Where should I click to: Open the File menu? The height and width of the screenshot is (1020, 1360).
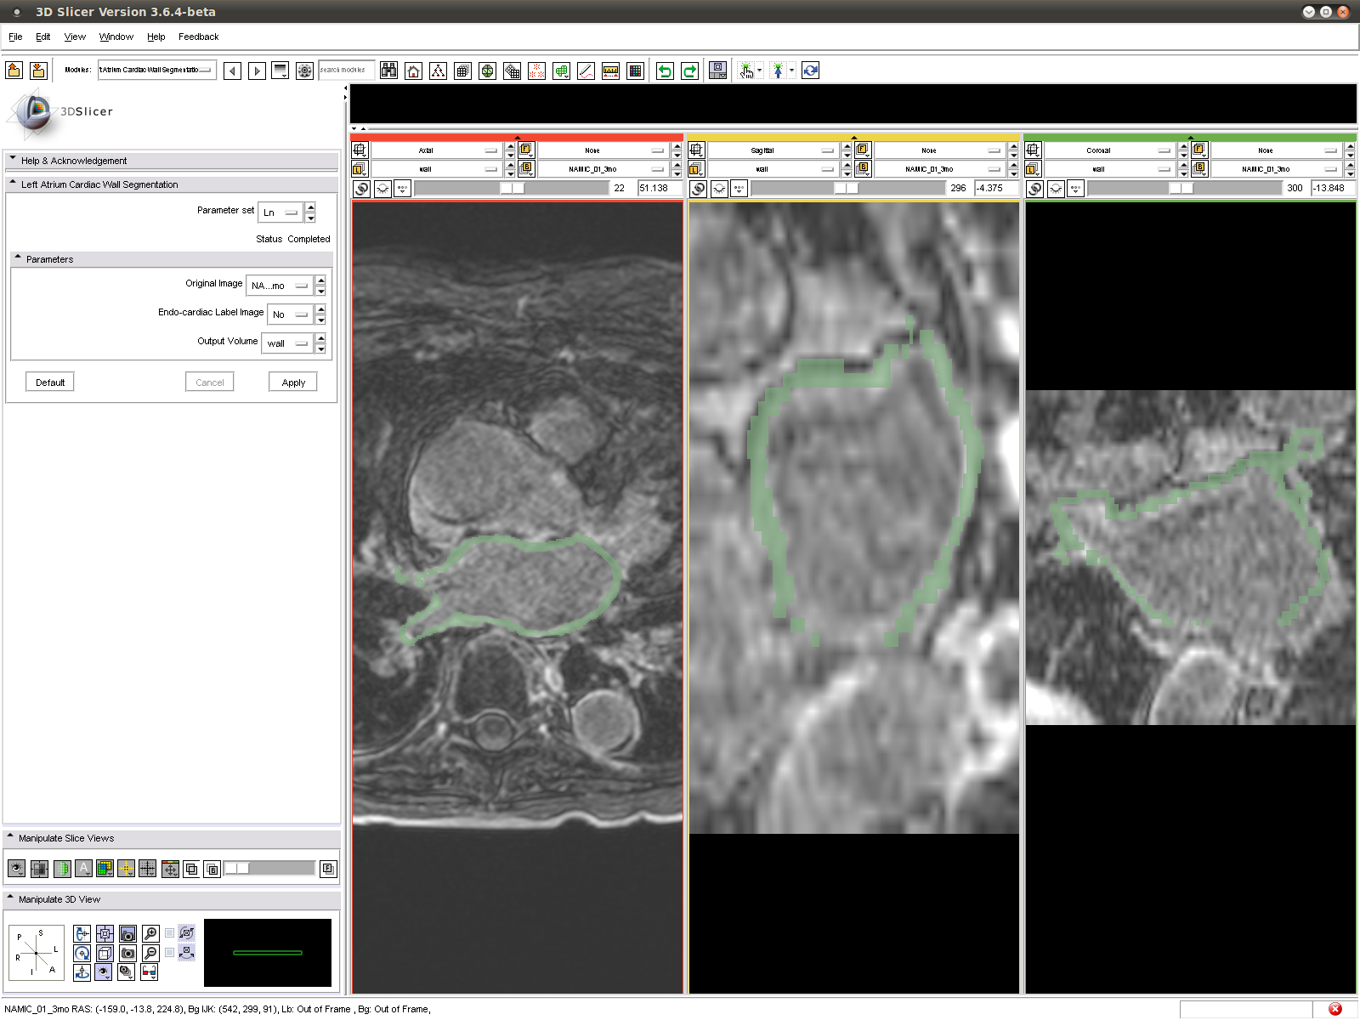click(15, 37)
